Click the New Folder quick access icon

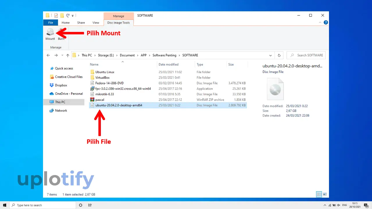[x=62, y=15]
